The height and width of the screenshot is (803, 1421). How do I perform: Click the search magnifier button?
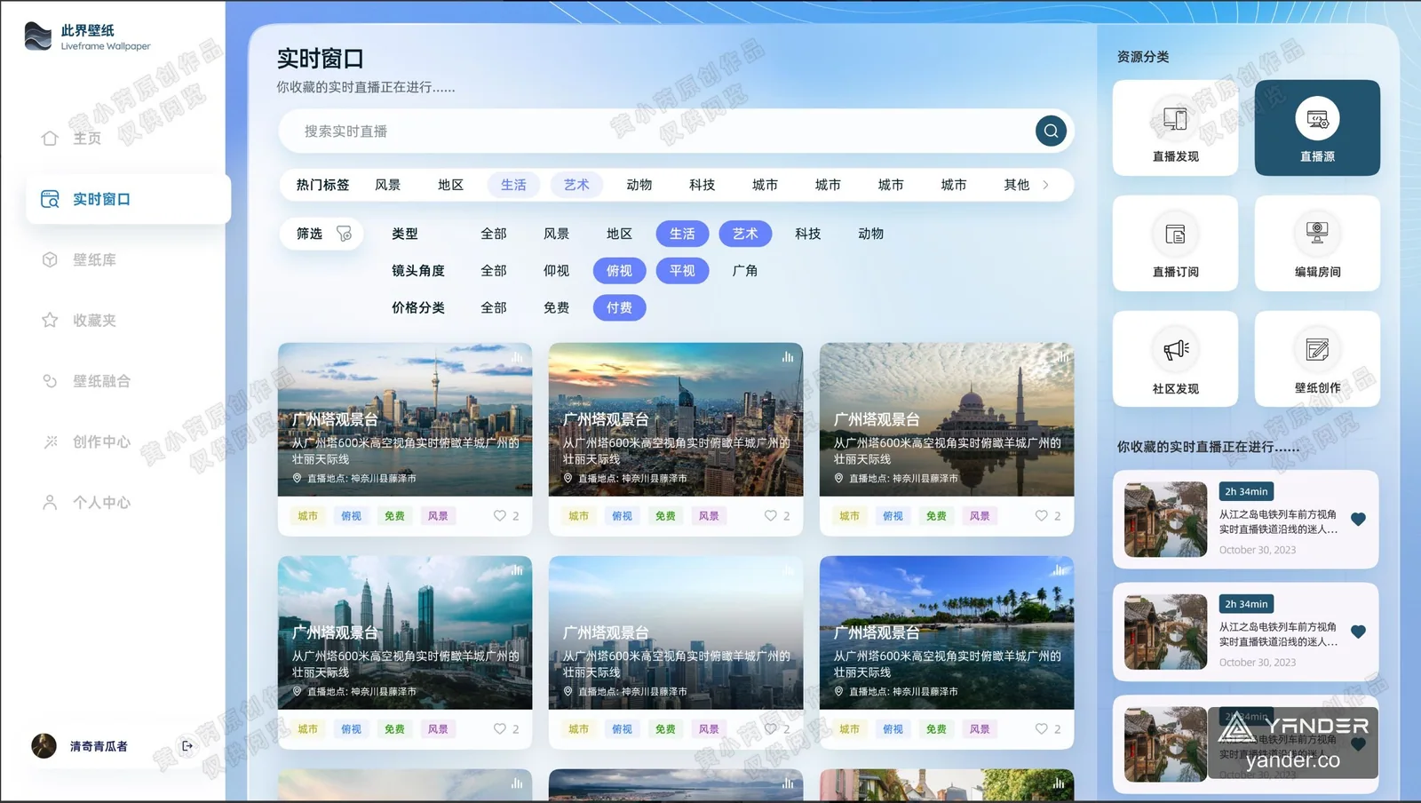[1051, 131]
